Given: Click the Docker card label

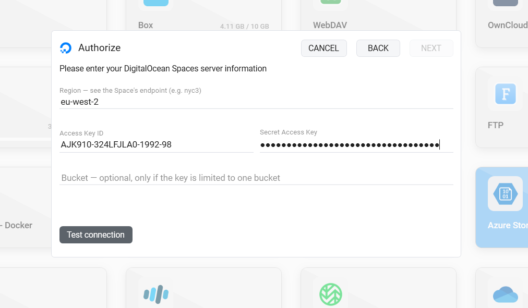Looking at the screenshot, I should [x=17, y=225].
